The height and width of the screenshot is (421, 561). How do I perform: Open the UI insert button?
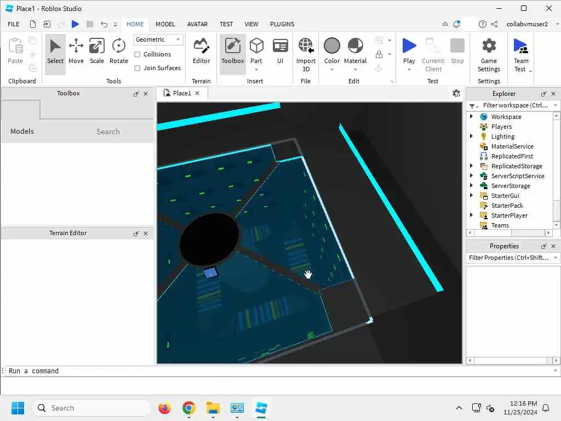280,51
